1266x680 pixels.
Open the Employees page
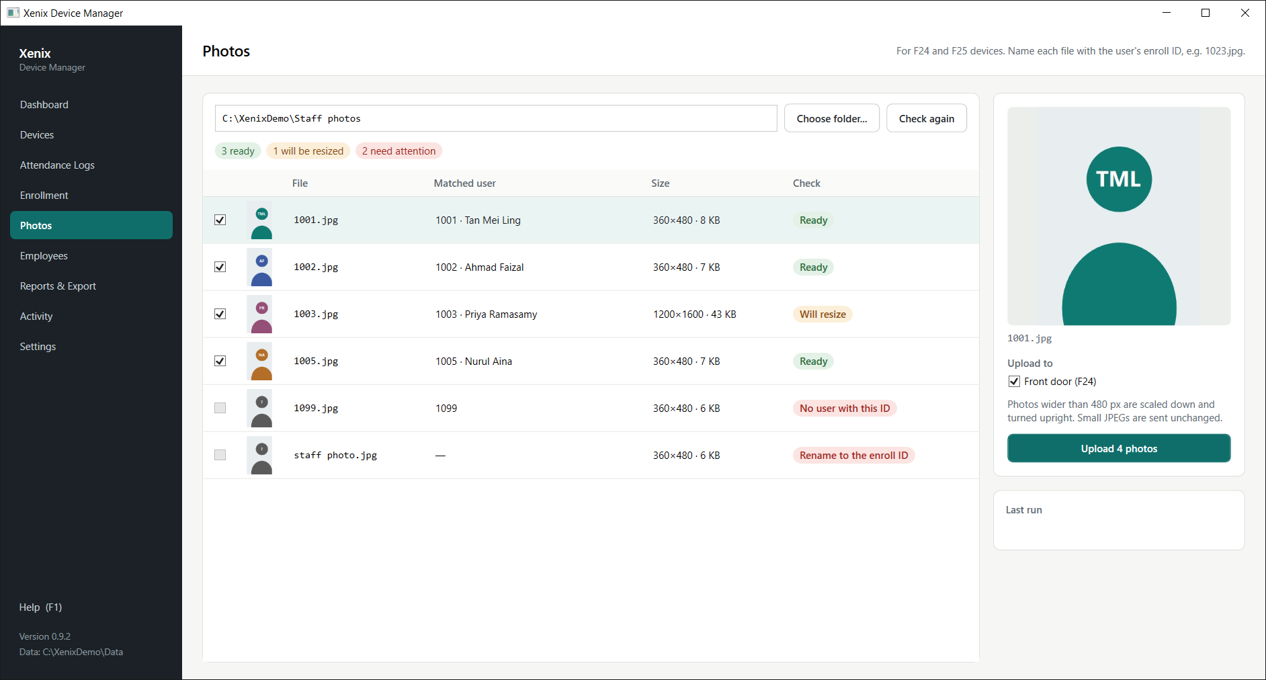click(x=91, y=256)
